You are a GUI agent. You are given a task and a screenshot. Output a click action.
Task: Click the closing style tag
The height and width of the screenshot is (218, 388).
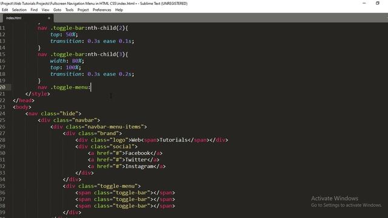point(38,94)
